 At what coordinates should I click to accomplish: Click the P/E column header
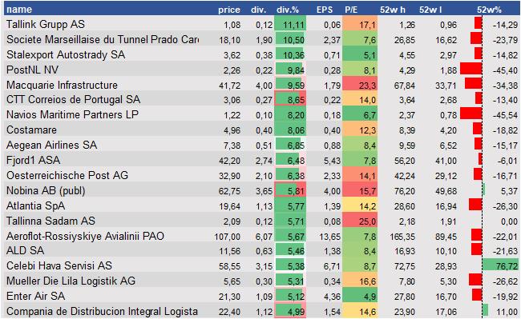[351, 10]
